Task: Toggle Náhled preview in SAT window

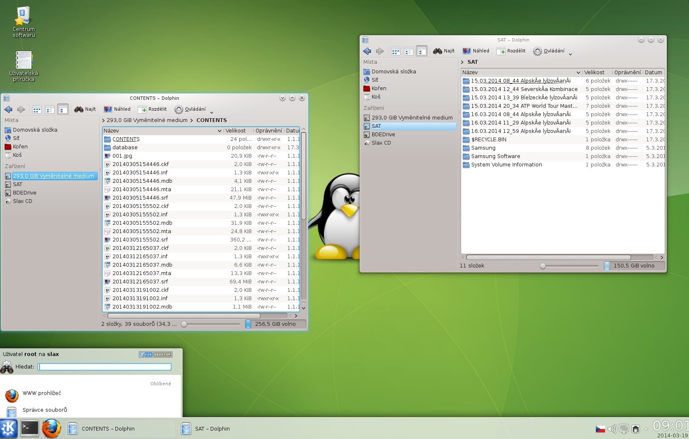Action: click(476, 51)
